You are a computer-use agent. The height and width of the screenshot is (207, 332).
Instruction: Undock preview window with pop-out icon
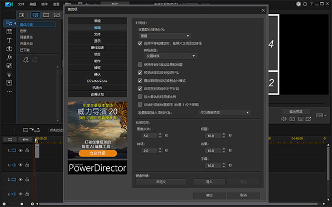point(309,119)
